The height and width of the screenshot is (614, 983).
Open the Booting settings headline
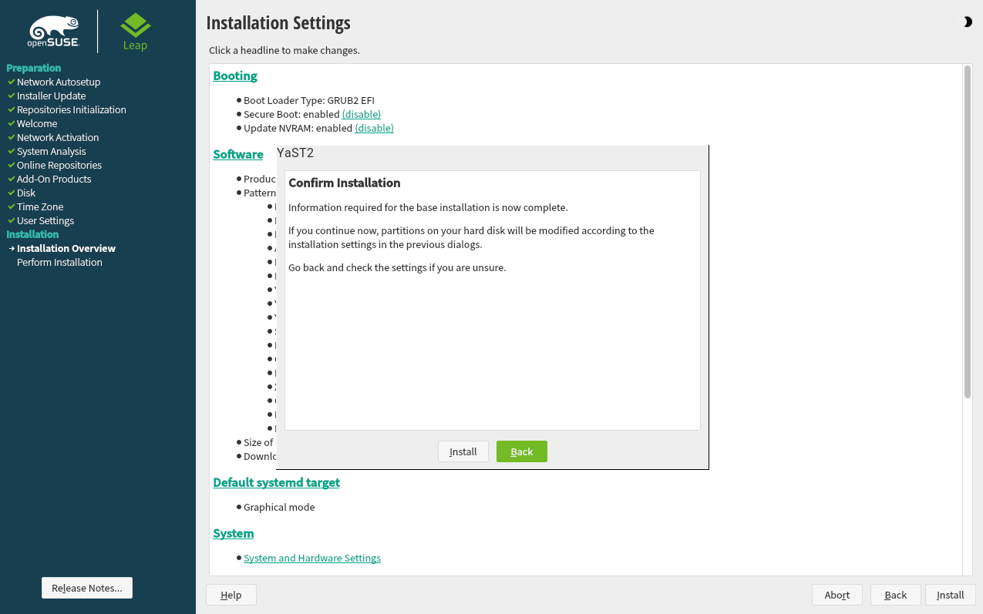click(234, 75)
